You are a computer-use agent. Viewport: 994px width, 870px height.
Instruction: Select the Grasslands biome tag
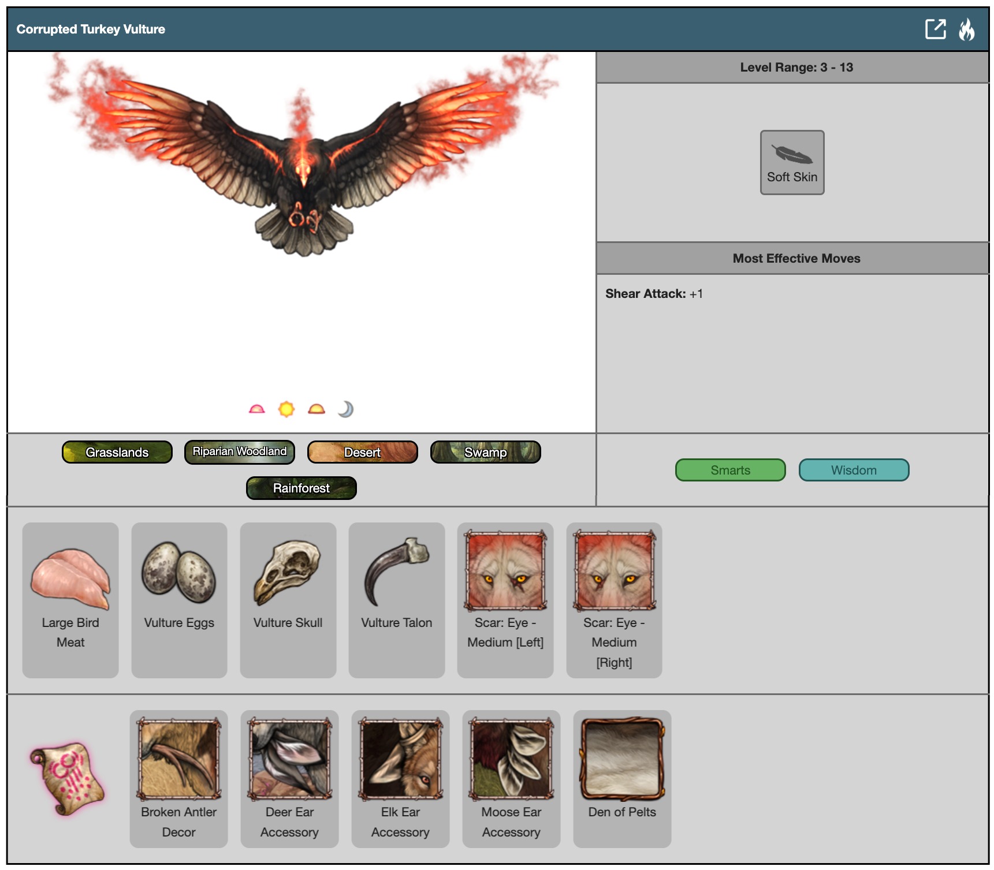tap(117, 452)
